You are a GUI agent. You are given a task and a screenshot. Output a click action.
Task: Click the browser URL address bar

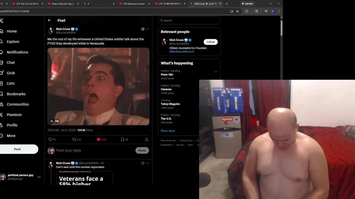click(114, 11)
